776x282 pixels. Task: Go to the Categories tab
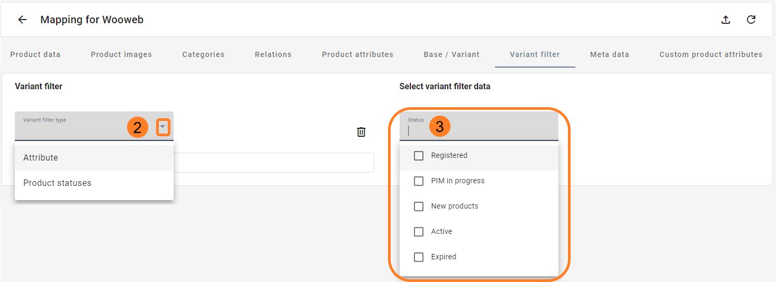(203, 54)
